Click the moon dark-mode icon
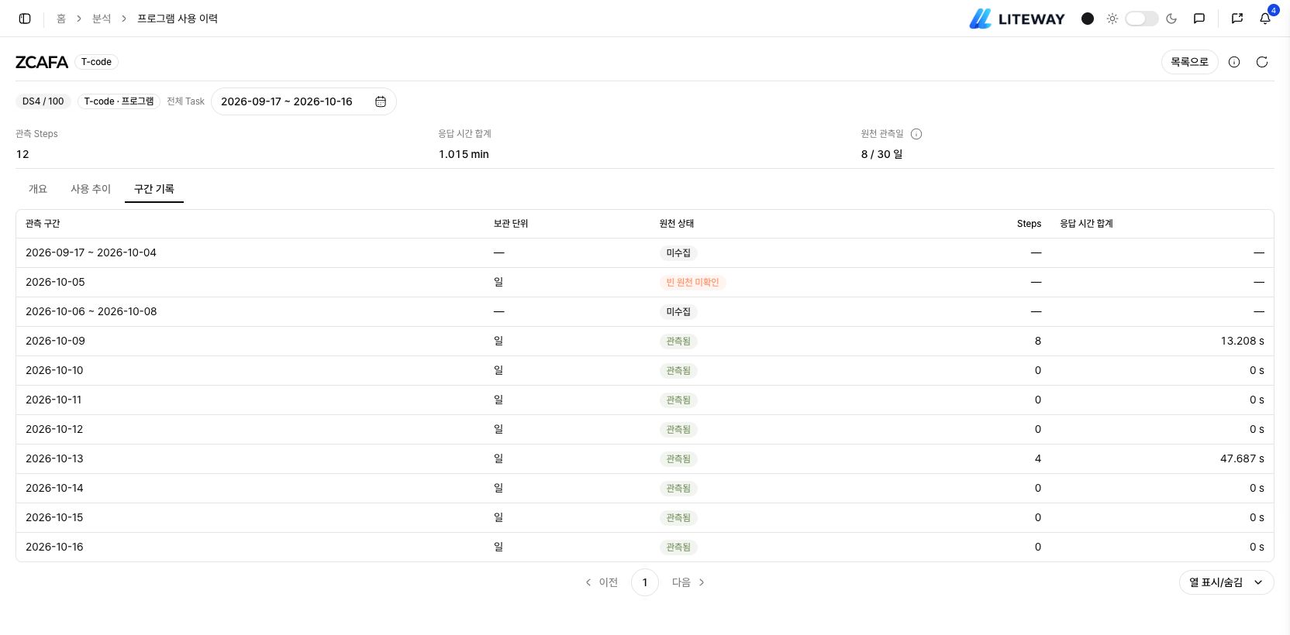Screen dimensions: 1290x635 [1171, 19]
